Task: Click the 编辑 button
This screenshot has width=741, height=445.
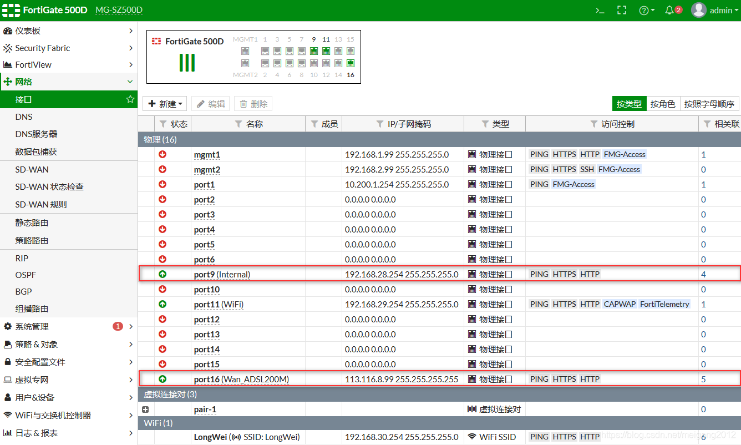Action: click(x=211, y=104)
